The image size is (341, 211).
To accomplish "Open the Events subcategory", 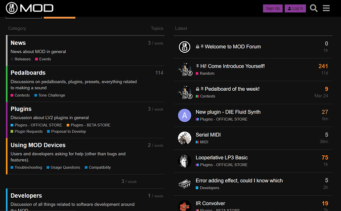I will [x=43, y=59].
